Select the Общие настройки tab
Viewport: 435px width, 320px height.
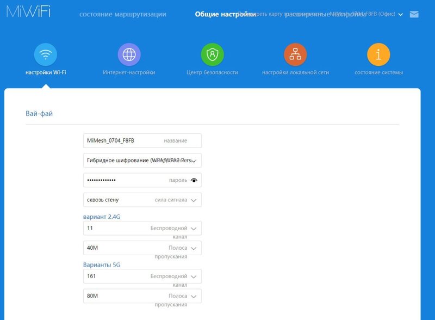click(x=225, y=15)
